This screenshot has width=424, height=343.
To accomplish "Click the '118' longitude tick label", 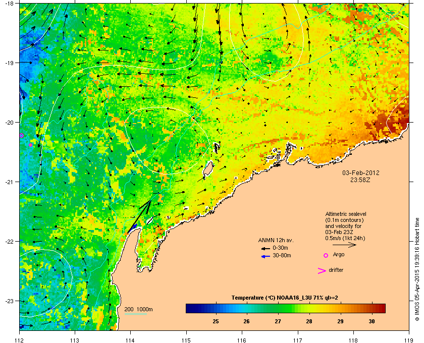I will tap(353, 340).
